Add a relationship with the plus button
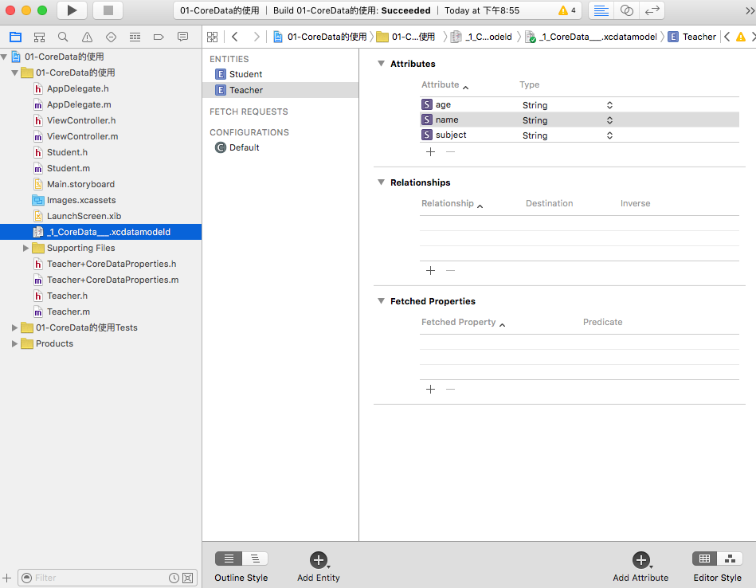This screenshot has width=756, height=588. (430, 271)
